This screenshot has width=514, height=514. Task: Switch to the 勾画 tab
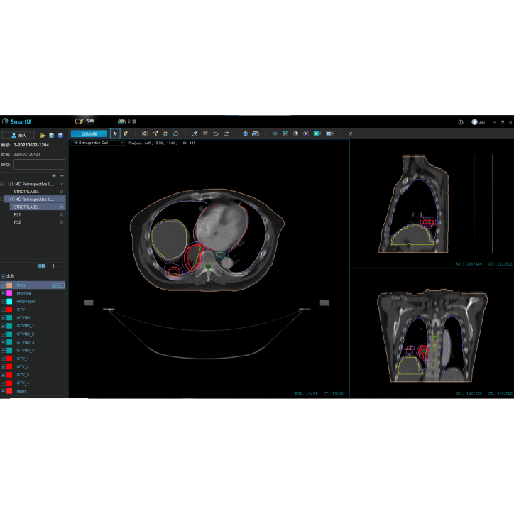[x=85, y=121]
